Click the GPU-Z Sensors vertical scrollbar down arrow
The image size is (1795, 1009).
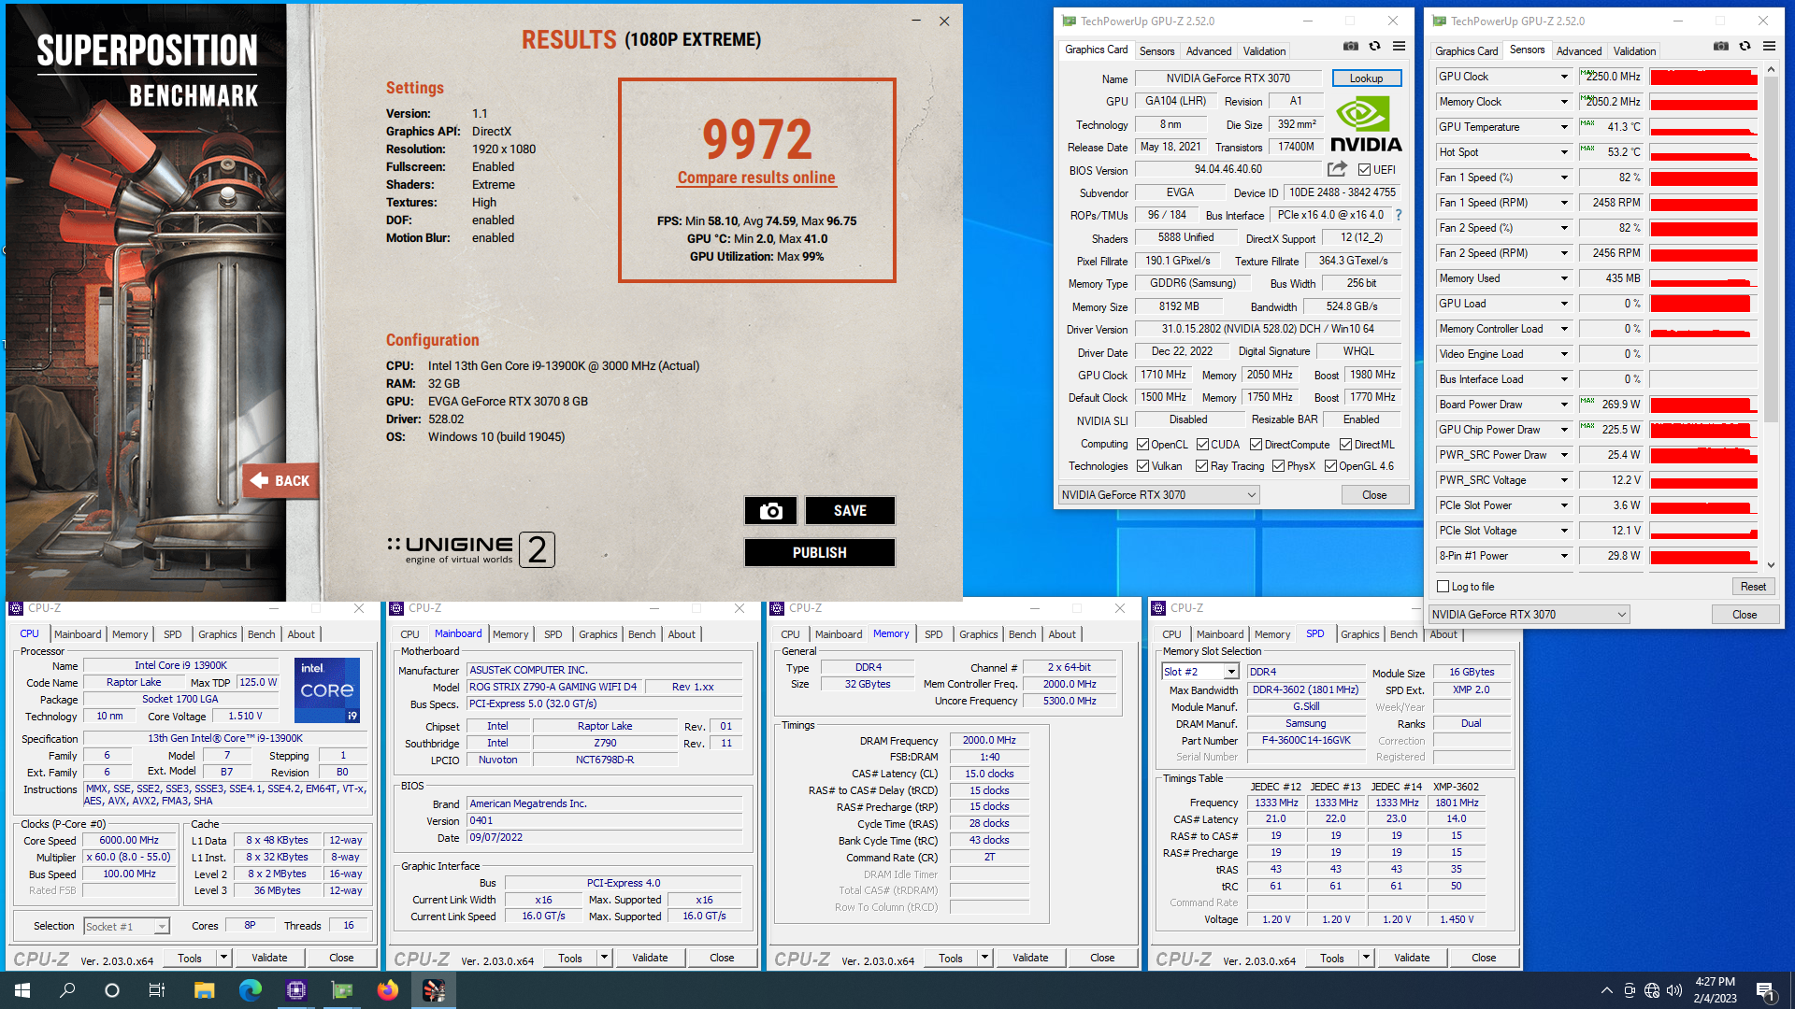[x=1770, y=565]
